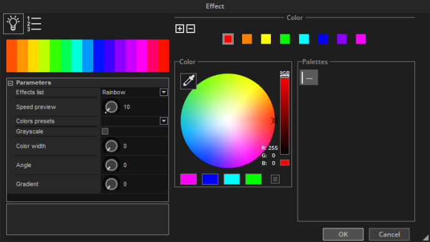Open the numbered list view icon

(34, 24)
